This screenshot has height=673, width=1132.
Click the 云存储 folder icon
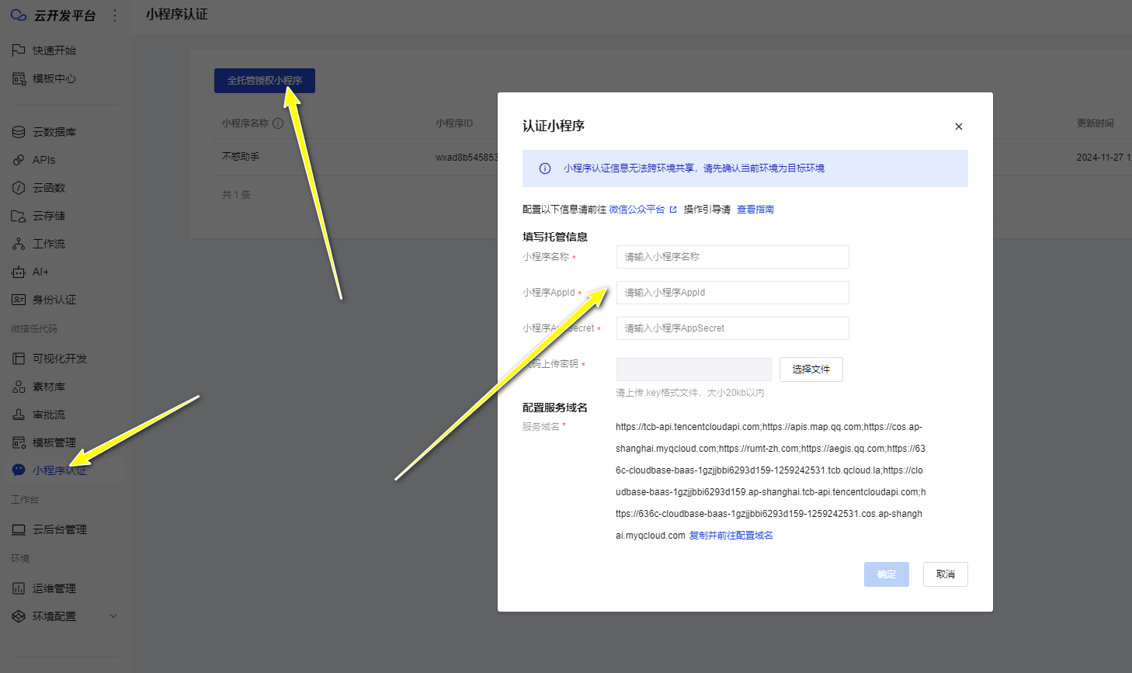click(19, 216)
